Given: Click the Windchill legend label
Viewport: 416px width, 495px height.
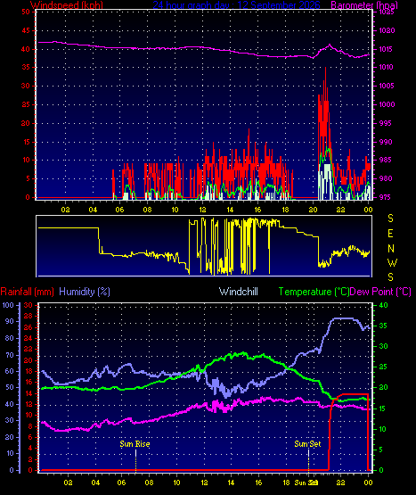Looking at the screenshot, I should pos(239,292).
